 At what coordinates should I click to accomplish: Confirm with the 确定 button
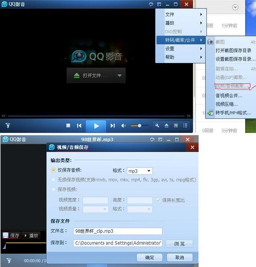149,258
